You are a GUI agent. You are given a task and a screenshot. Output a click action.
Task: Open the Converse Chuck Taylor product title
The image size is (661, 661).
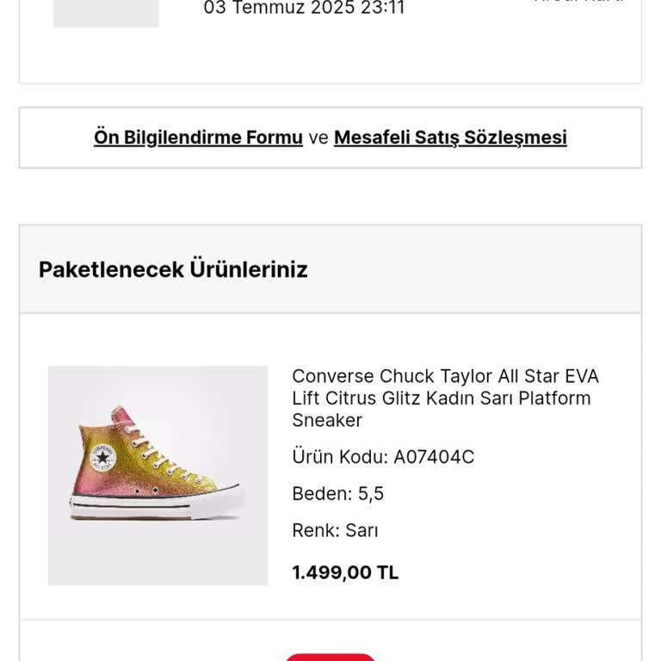point(445,398)
